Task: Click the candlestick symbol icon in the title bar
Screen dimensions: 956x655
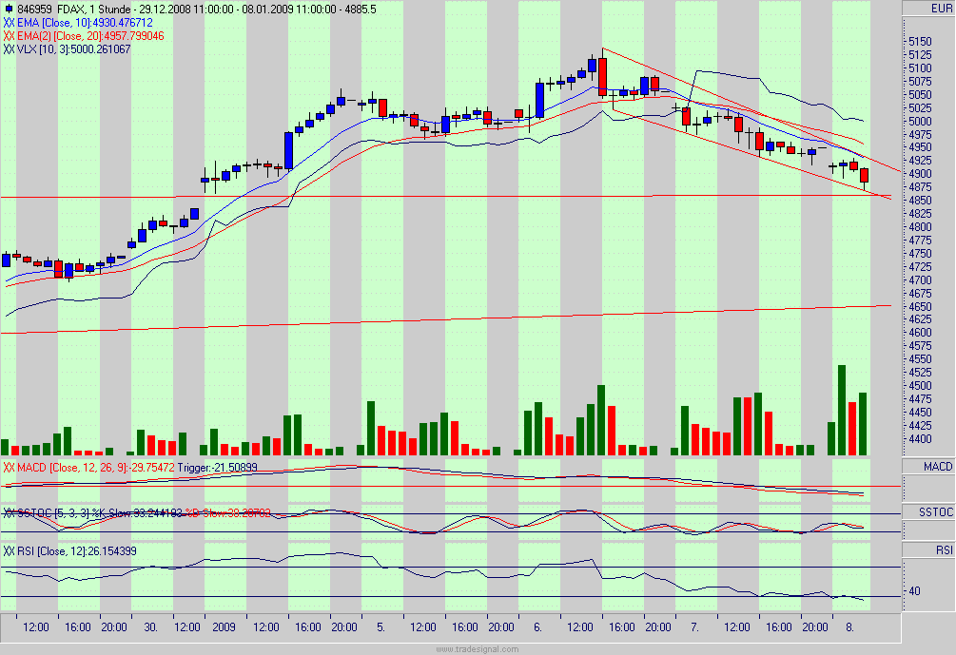Action: 10,8
